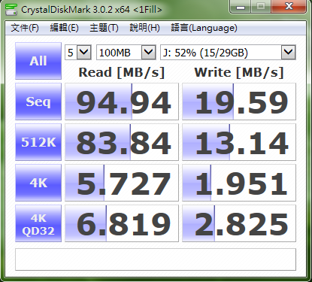This screenshot has height=282, width=312.
Task: Click the 4K QD32 read value 6.819
Action: (122, 223)
